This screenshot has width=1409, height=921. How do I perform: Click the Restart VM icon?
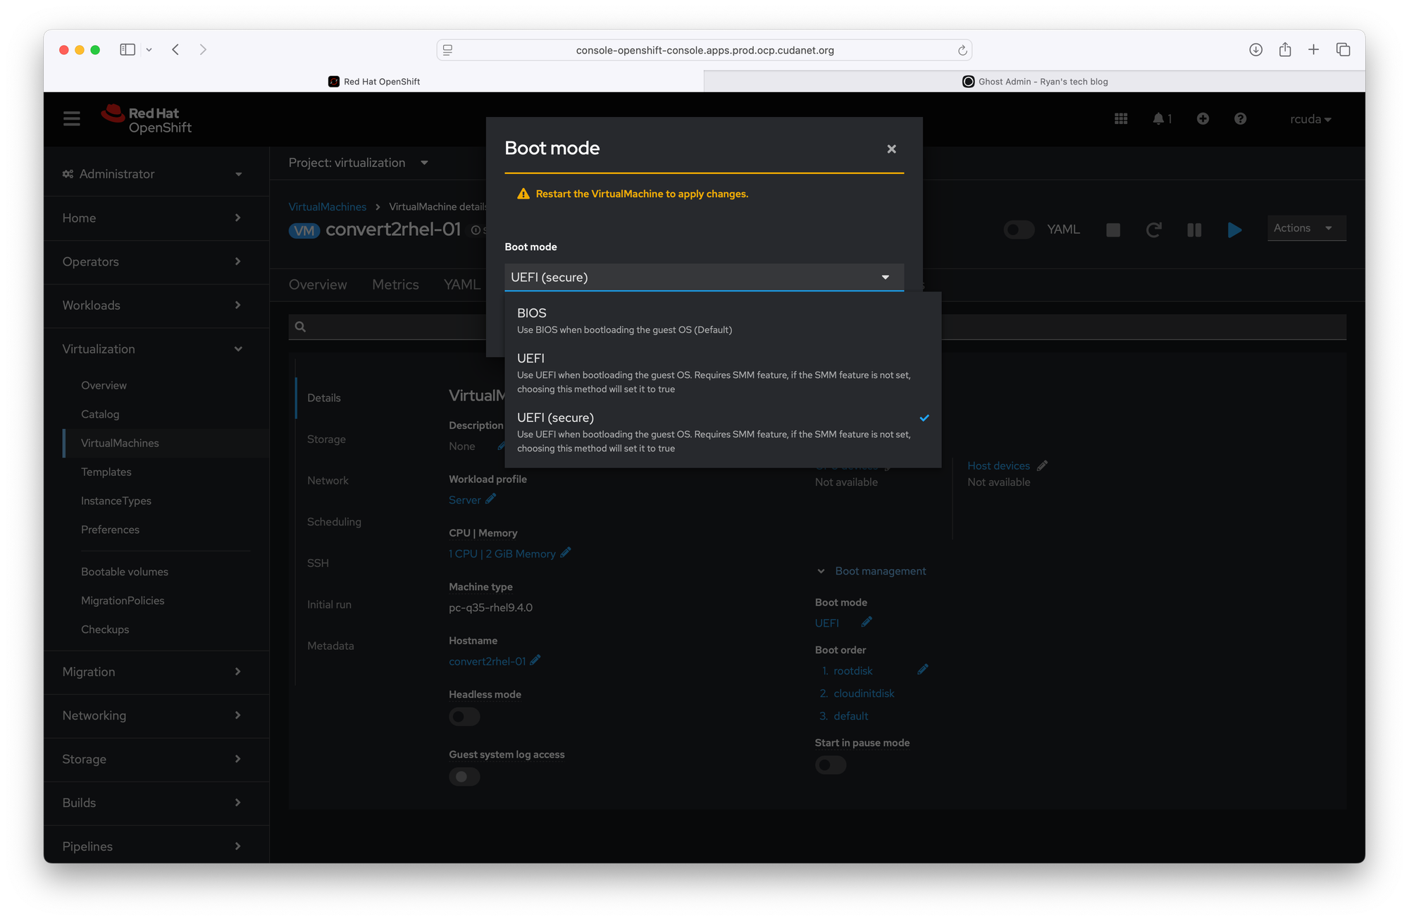click(x=1153, y=230)
